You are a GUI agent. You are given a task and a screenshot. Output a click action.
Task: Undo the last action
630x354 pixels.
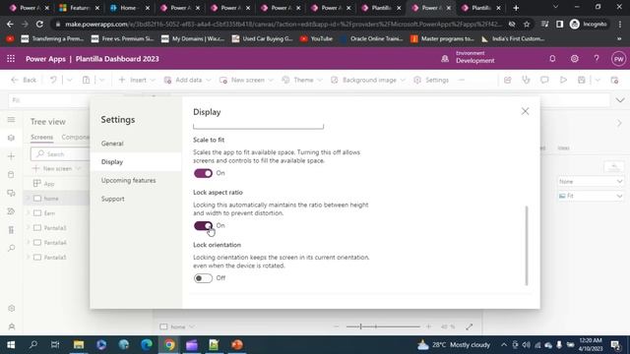pos(53,80)
